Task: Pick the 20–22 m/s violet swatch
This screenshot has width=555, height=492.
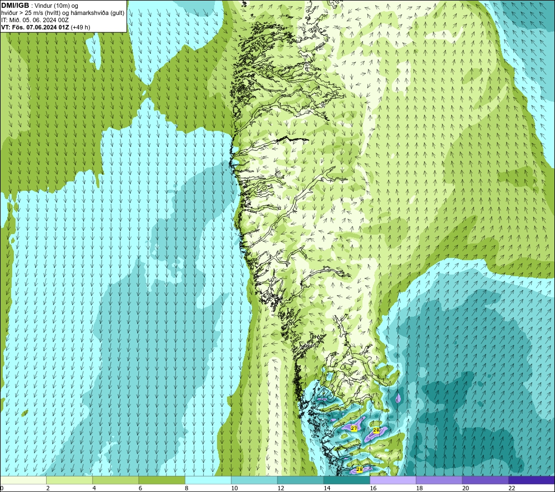Action: click(485, 480)
